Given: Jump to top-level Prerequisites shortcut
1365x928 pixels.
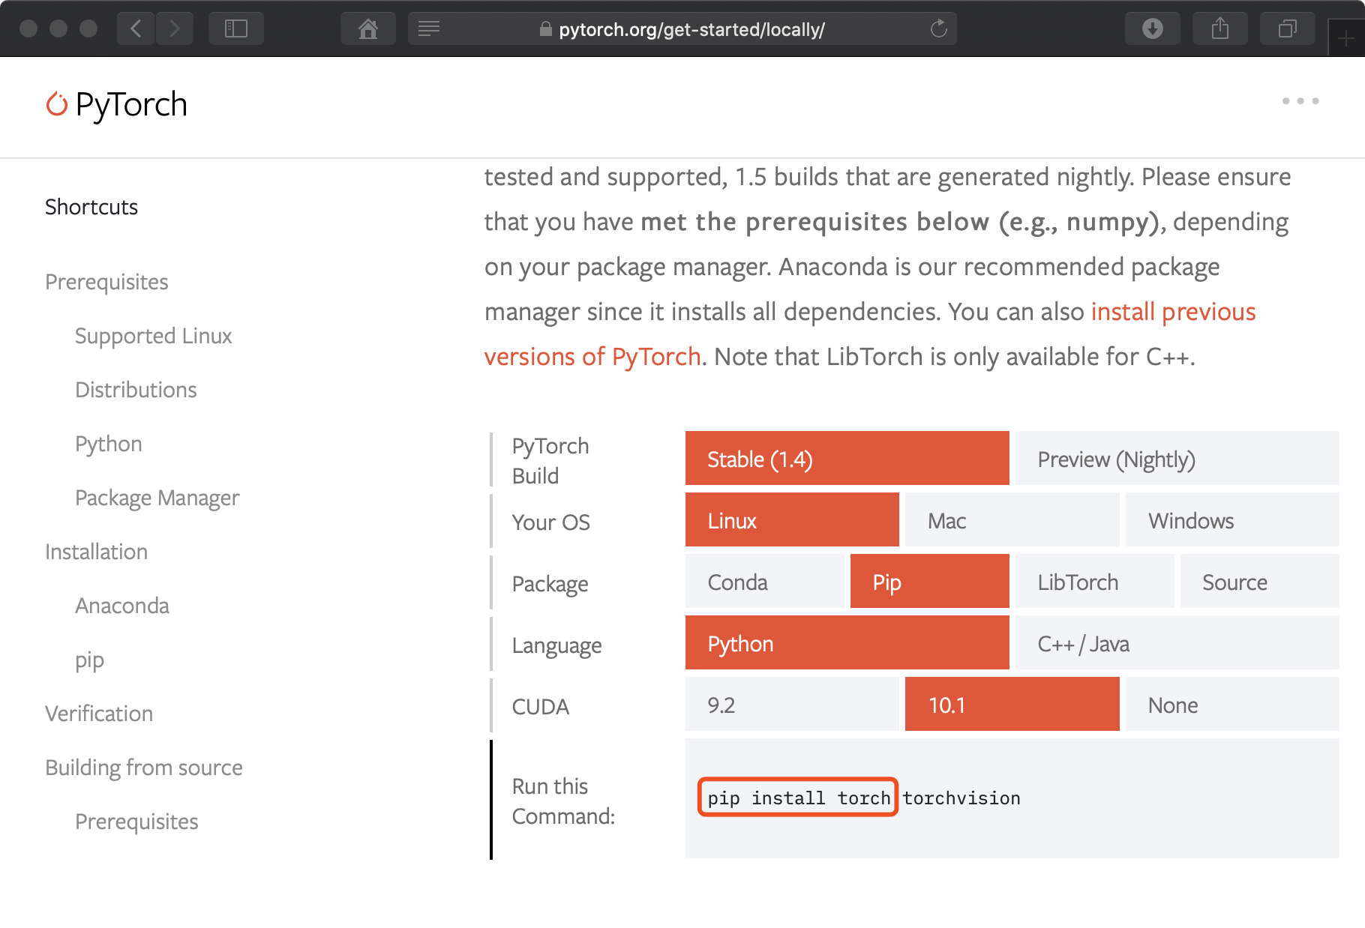Looking at the screenshot, I should click(x=106, y=282).
